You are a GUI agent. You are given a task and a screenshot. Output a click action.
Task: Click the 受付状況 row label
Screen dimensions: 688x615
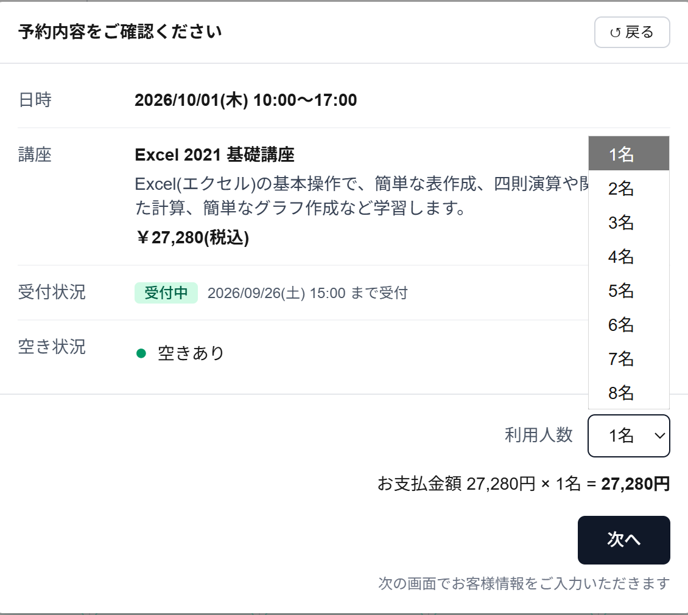point(52,292)
